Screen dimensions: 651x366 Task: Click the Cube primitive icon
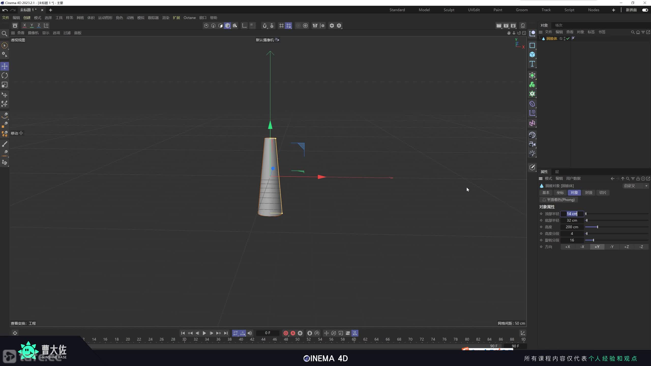click(532, 55)
